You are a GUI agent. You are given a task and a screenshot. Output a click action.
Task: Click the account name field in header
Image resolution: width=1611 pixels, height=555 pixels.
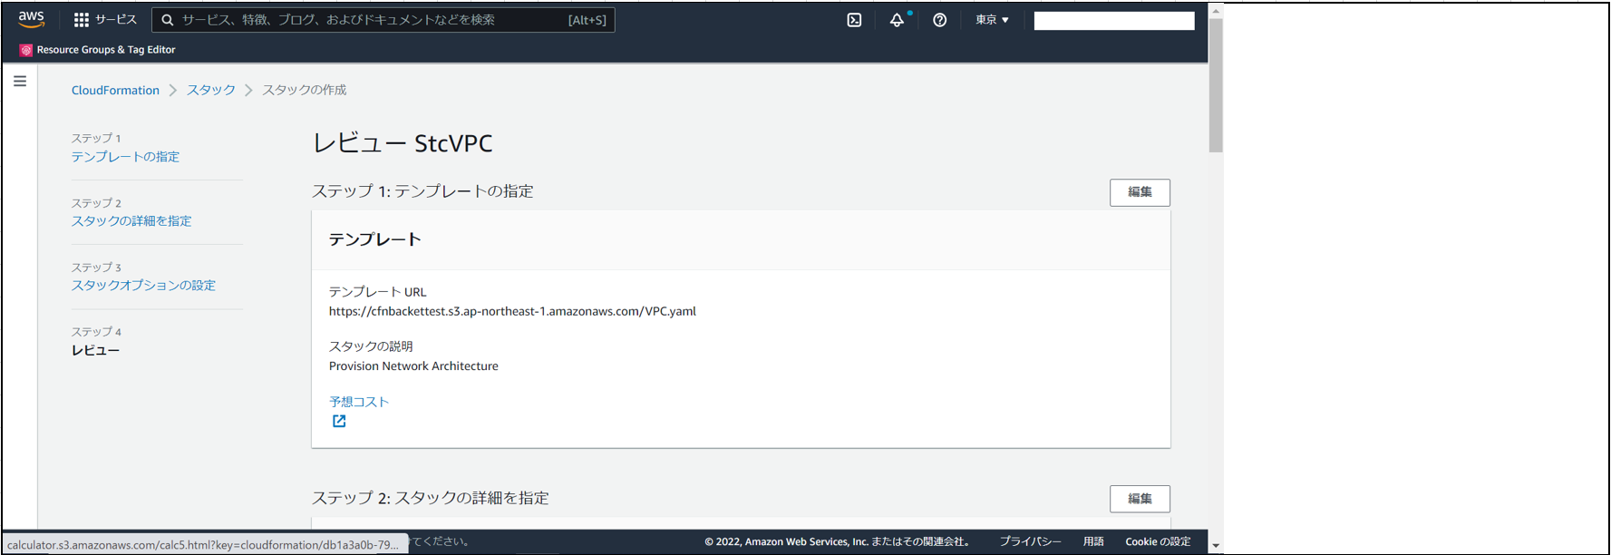tap(1114, 21)
